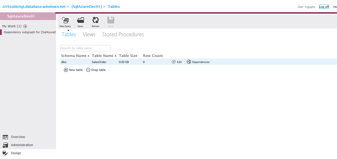Image resolution: width=337 pixels, height=159 pixels.
Task: Sort by the Schema Name column
Action: [x=74, y=56]
